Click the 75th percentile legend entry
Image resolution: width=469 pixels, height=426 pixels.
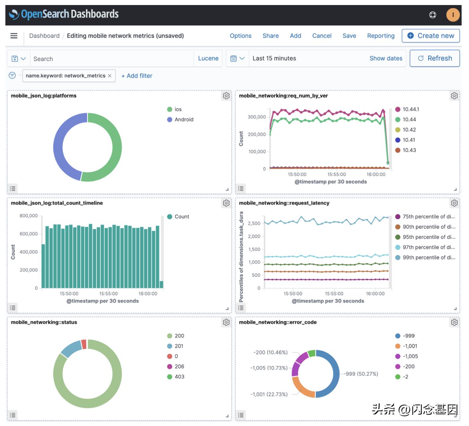pyautogui.click(x=425, y=217)
